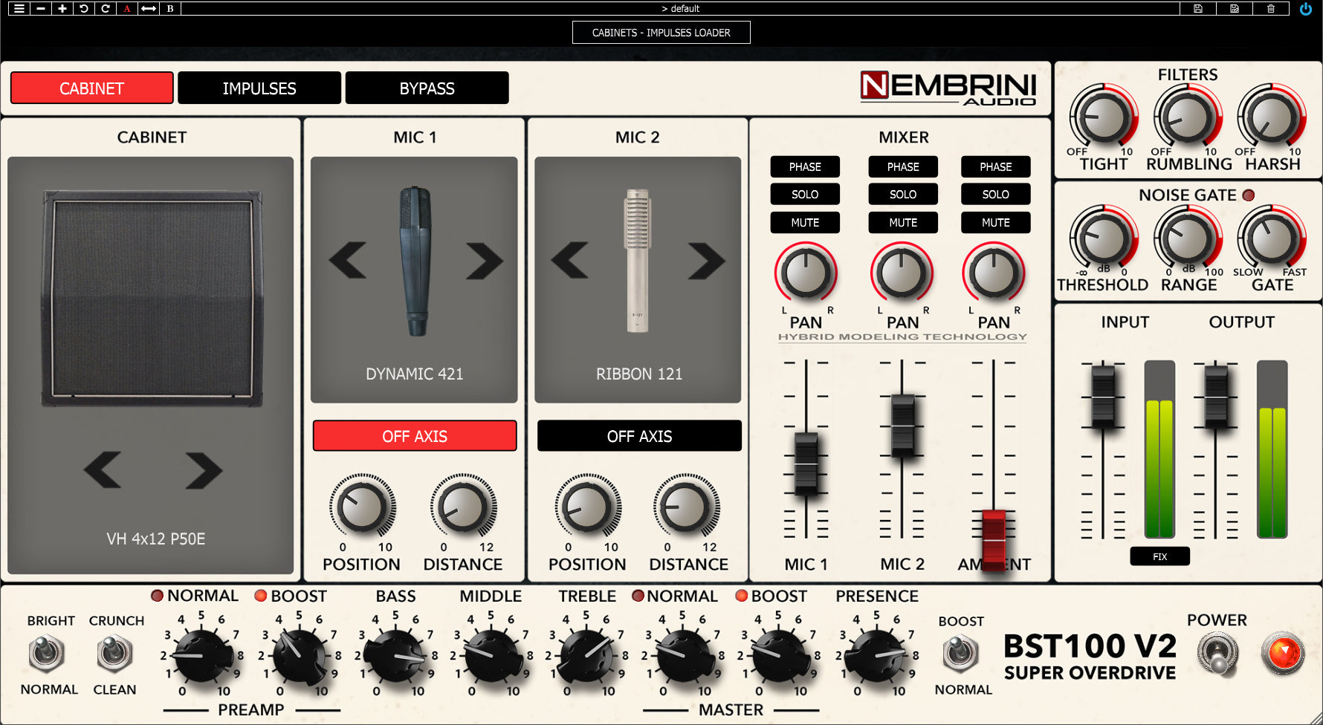Open the default preset selector bar

(680, 9)
